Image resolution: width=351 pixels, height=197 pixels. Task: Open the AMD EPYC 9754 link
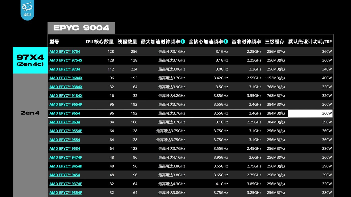coord(65,51)
